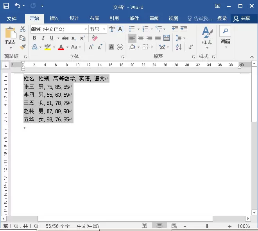Open the font color dropdown arrow

tap(67, 47)
